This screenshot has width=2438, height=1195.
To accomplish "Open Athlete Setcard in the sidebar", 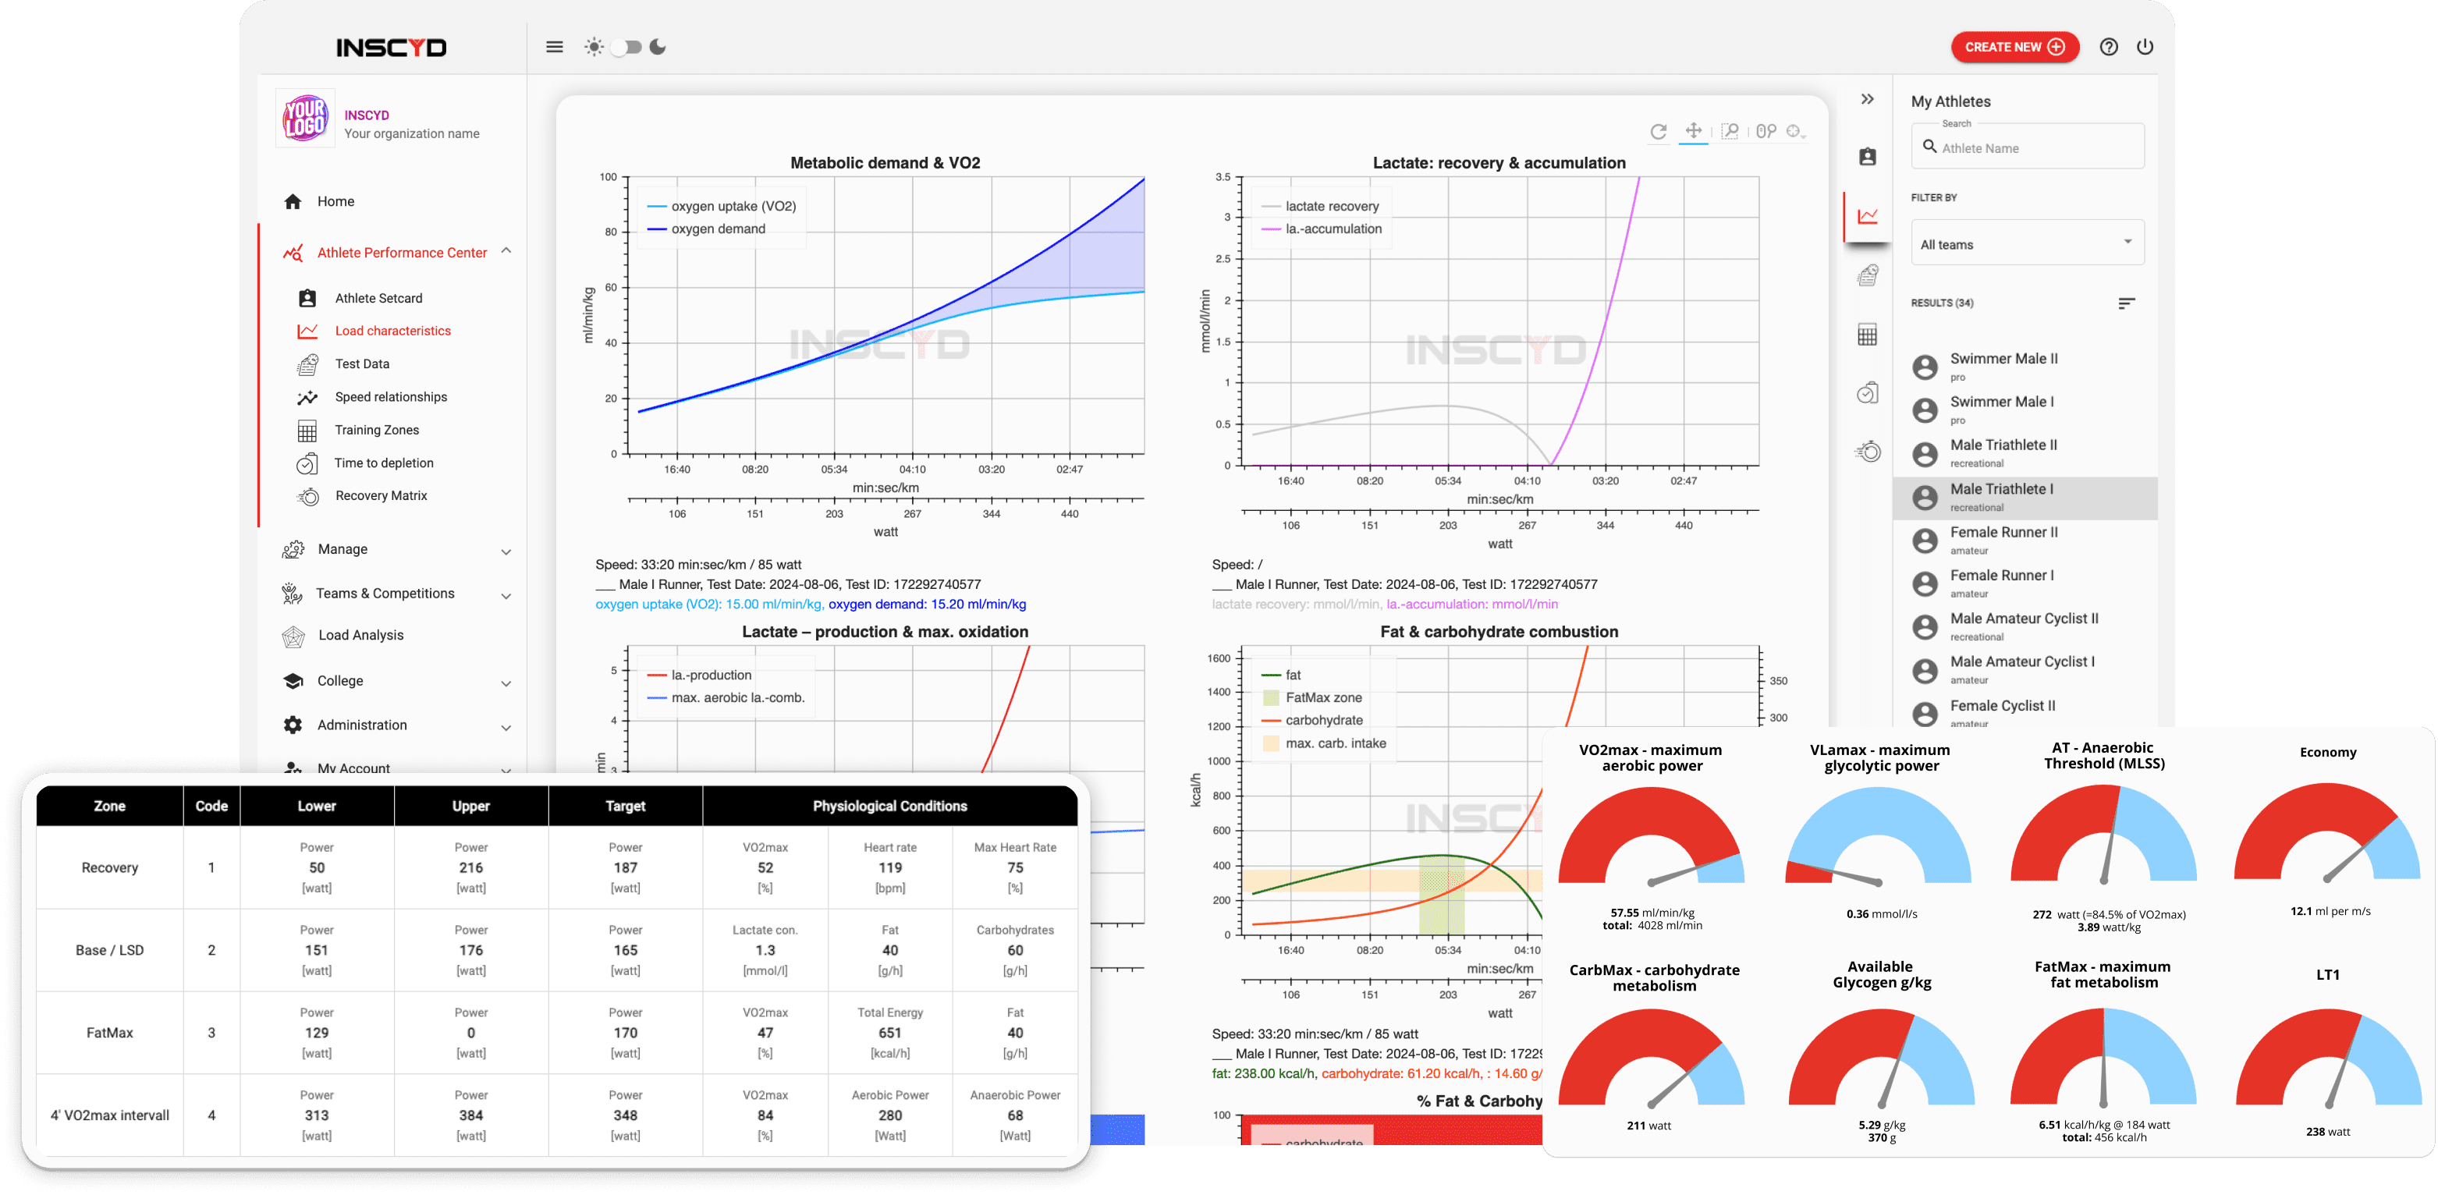I will click(x=378, y=298).
